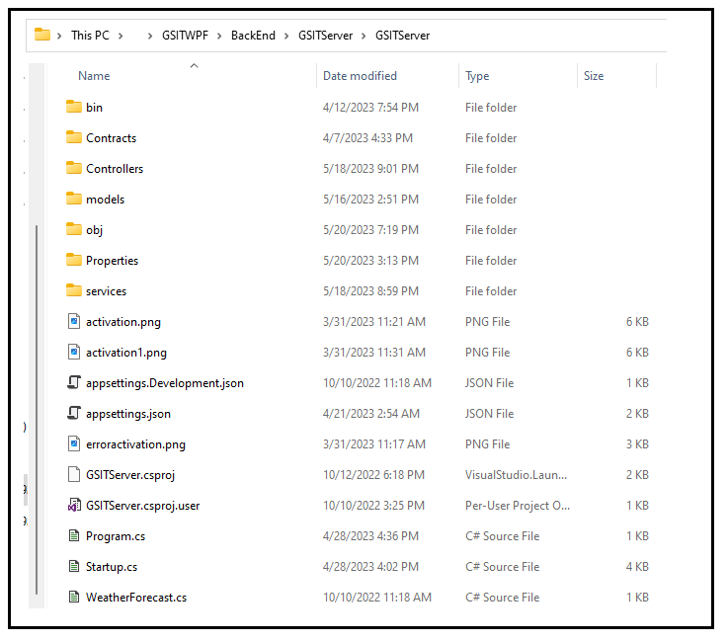Click the 4 KB size for Startup.cs
727x642 pixels.
(x=637, y=566)
